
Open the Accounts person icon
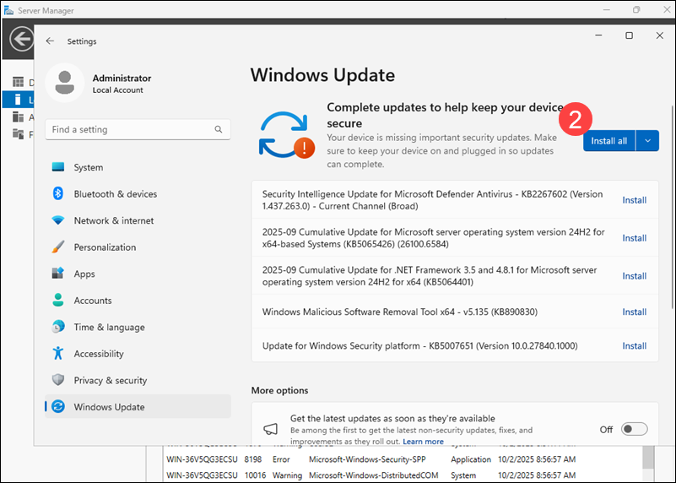click(x=58, y=301)
